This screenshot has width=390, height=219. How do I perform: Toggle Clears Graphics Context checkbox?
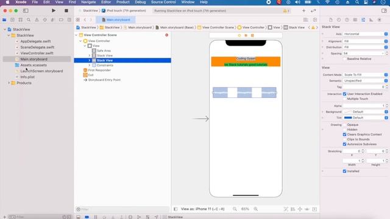pyautogui.click(x=344, y=134)
